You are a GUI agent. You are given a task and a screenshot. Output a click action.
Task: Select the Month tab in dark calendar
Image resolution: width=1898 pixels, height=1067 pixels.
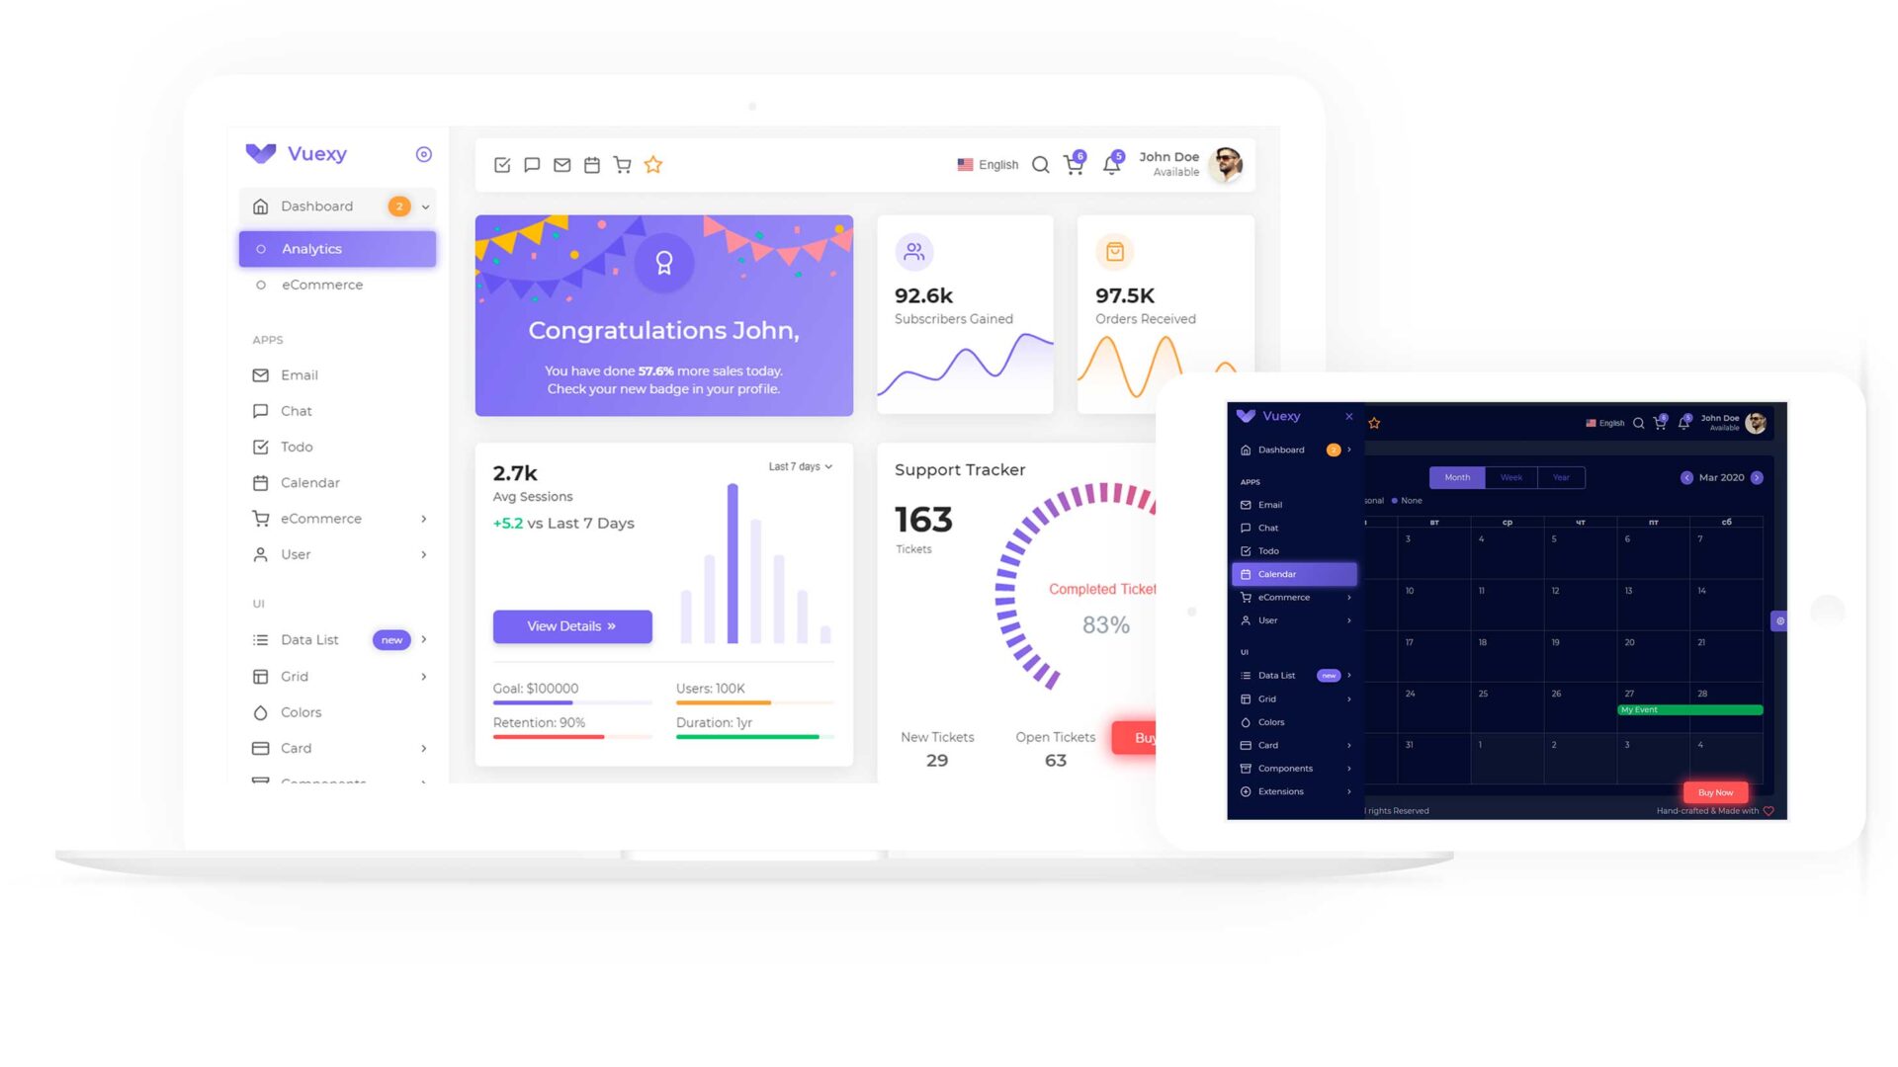click(x=1457, y=477)
